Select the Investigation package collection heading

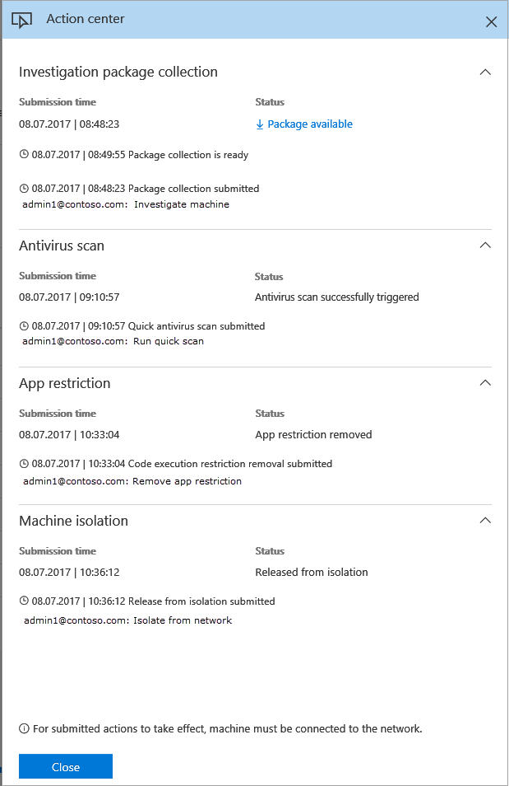click(x=118, y=72)
